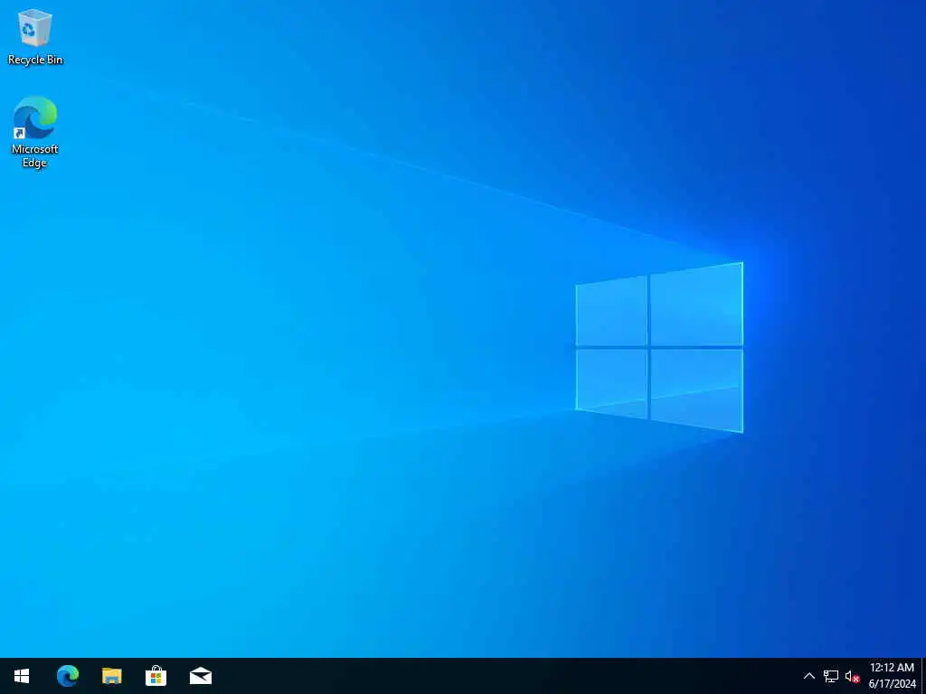The image size is (926, 694).
Task: Click the Show desktop strip
Action: [923, 676]
